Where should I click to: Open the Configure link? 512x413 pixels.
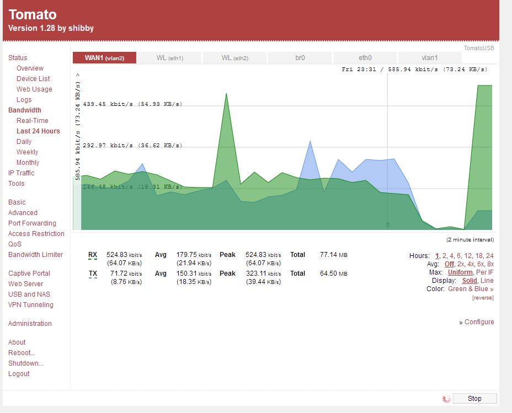click(x=479, y=322)
